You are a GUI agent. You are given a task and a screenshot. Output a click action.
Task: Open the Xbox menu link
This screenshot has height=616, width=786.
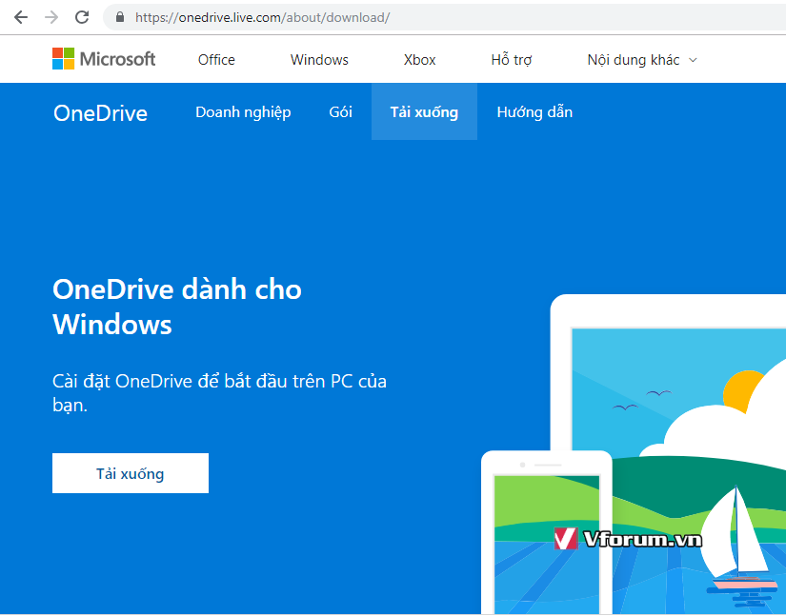pyautogui.click(x=419, y=60)
